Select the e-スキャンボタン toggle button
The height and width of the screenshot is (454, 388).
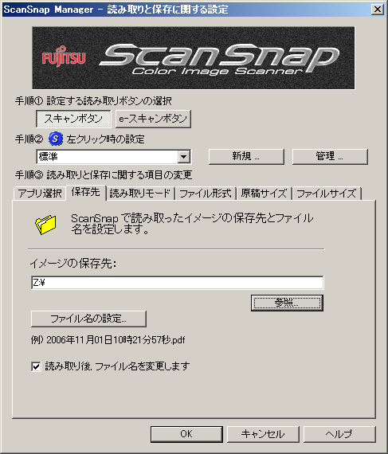point(153,119)
